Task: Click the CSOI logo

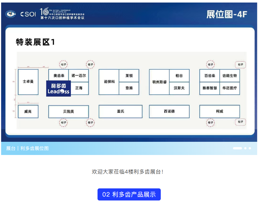Action: point(28,14)
